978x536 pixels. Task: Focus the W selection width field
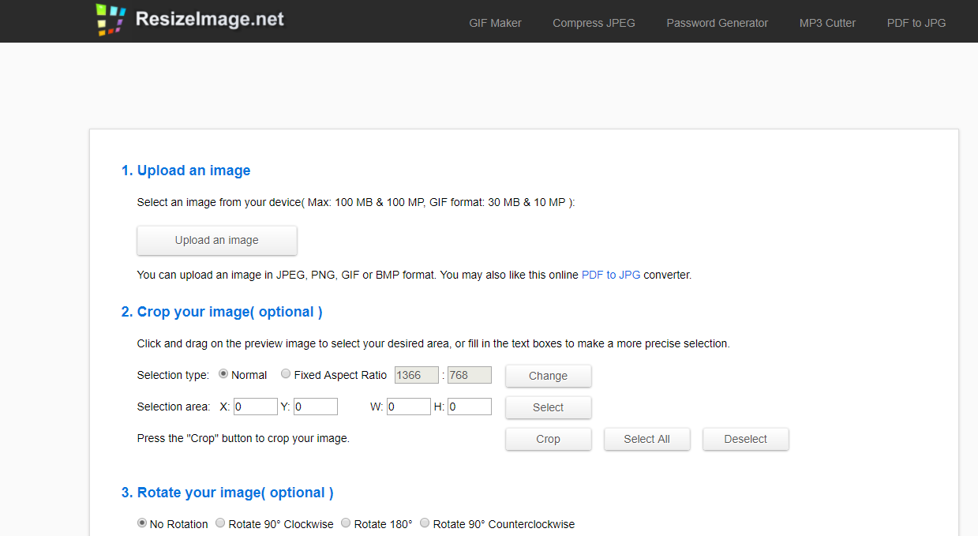click(x=409, y=407)
